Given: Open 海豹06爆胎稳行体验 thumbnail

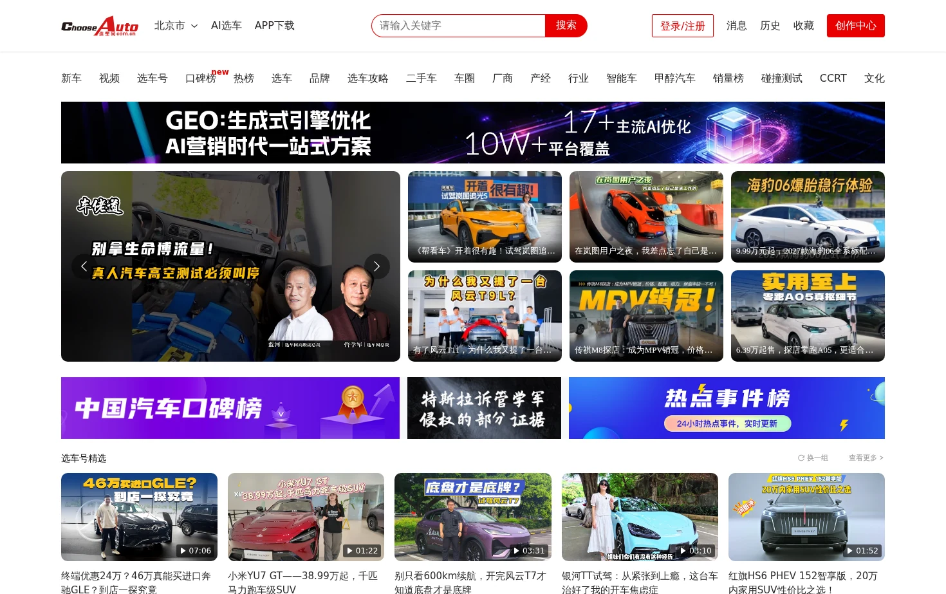Looking at the screenshot, I should [x=808, y=217].
